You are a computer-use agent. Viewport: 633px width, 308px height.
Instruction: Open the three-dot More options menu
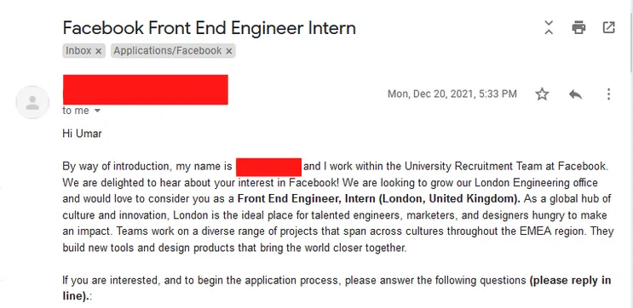608,94
